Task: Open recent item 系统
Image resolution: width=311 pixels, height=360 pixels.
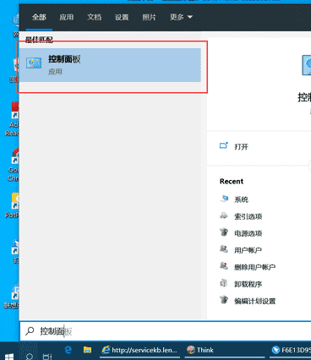Action: point(241,199)
